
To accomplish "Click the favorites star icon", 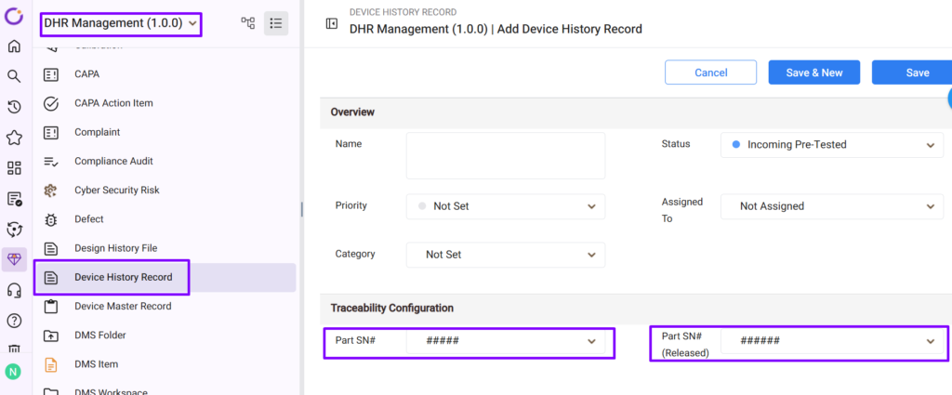I will [14, 138].
